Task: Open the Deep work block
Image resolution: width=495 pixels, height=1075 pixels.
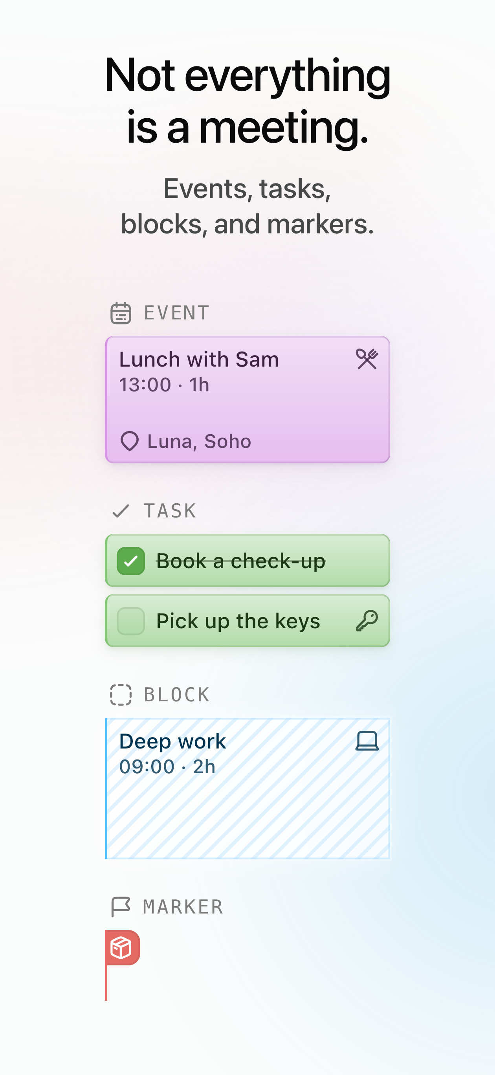Action: [247, 788]
